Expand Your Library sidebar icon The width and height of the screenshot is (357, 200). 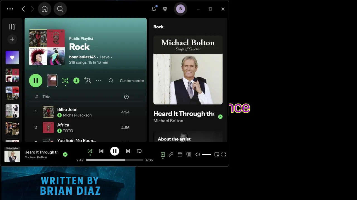pyautogui.click(x=12, y=27)
